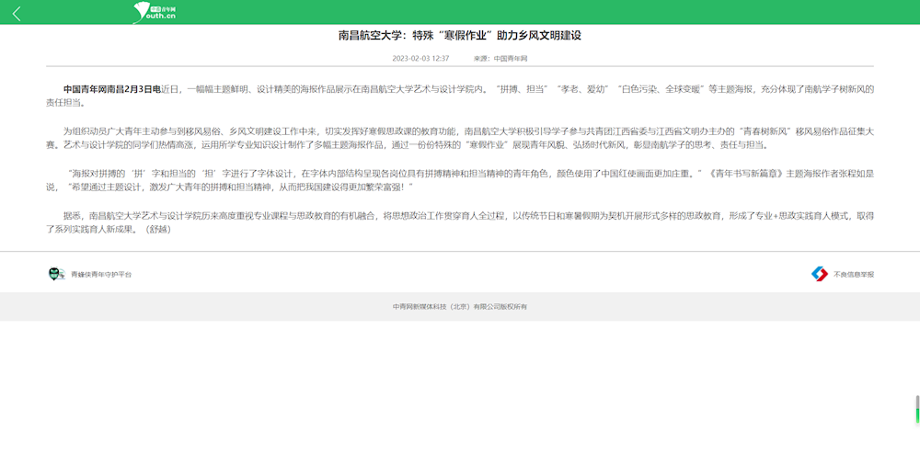Click the gray top of the right-edge scroll indicator
The width and height of the screenshot is (920, 465).
917,401
